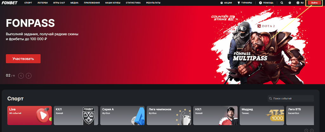
Task: Open the Игры 24/7 menu
Action: point(59,3)
